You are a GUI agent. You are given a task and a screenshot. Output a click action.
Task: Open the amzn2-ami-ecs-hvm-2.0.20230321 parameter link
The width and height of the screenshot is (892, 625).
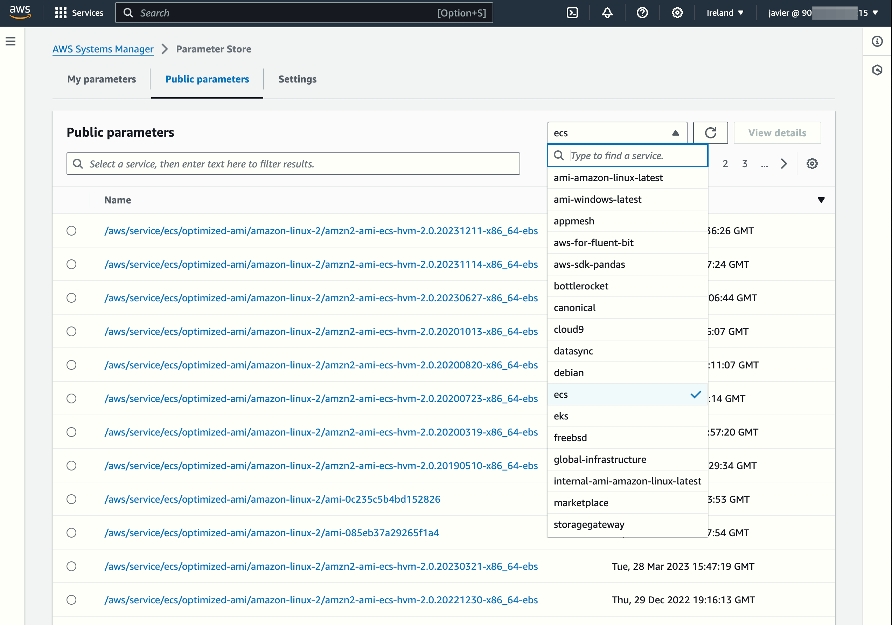(321, 566)
